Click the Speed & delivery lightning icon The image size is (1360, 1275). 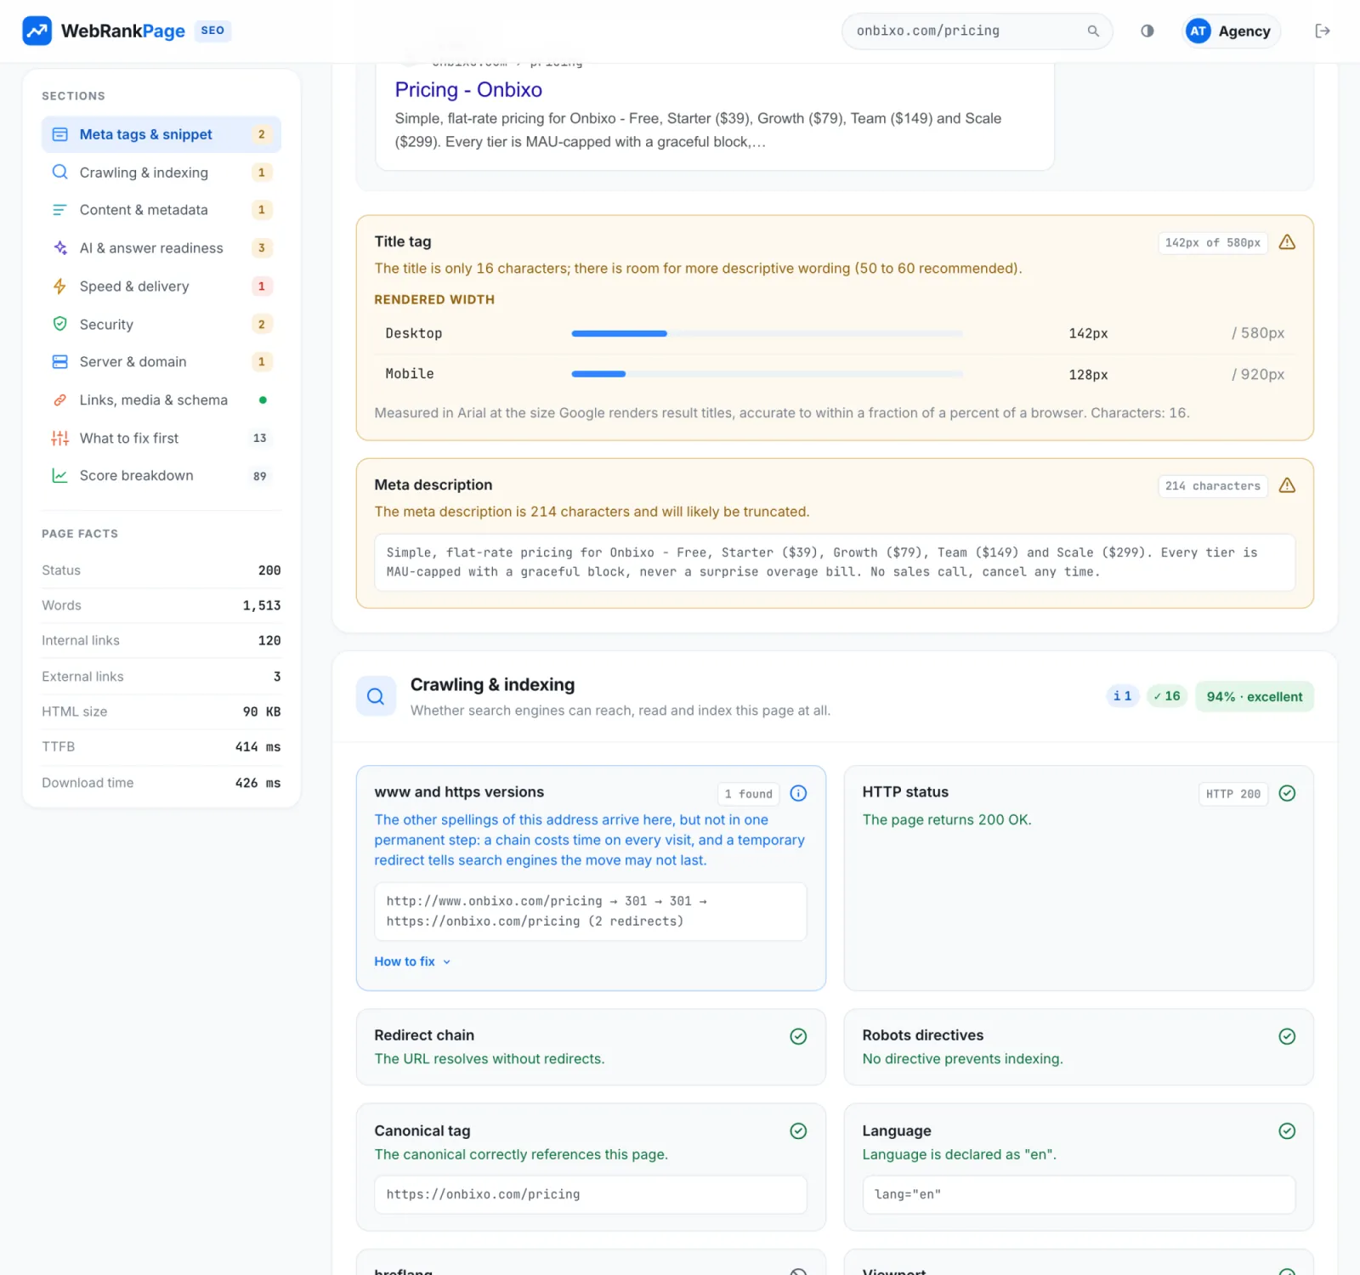59,286
